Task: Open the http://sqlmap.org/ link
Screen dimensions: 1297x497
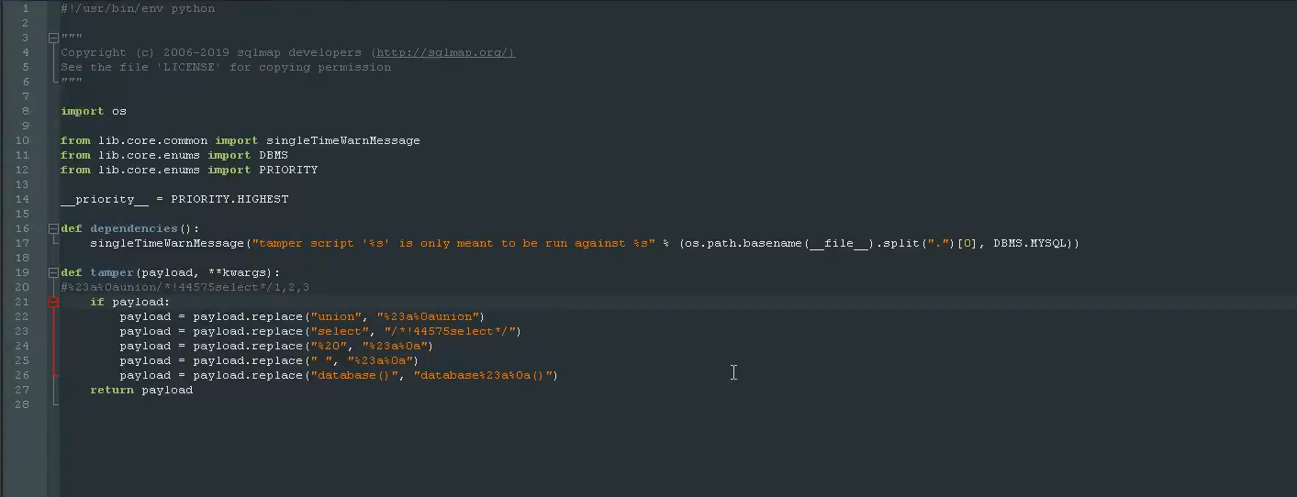Action: click(445, 52)
